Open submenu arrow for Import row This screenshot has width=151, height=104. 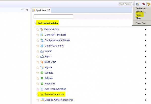click(x=145, y=51)
